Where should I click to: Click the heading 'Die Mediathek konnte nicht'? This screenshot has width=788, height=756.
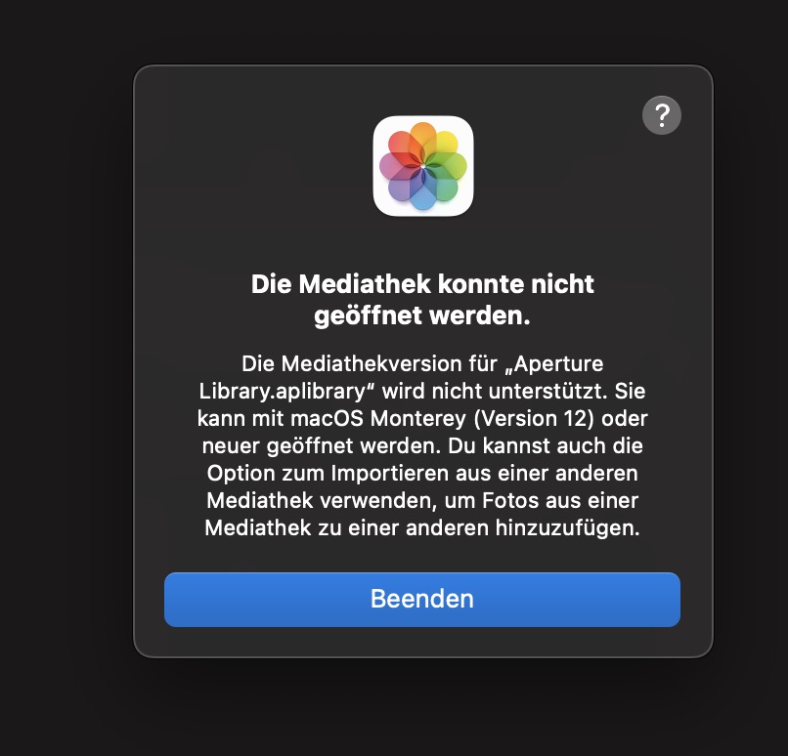(422, 284)
